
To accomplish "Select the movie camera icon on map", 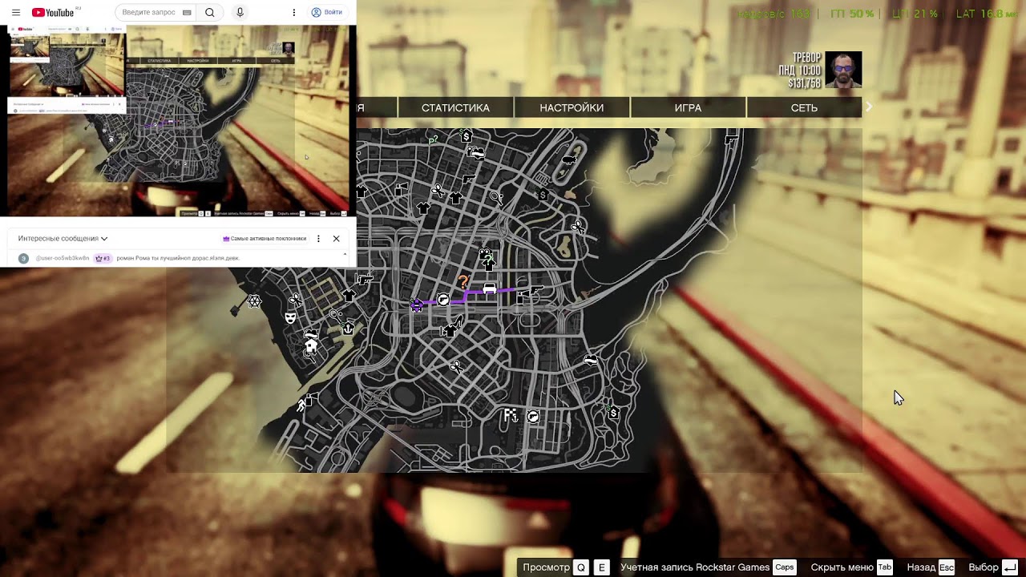I will 485,253.
